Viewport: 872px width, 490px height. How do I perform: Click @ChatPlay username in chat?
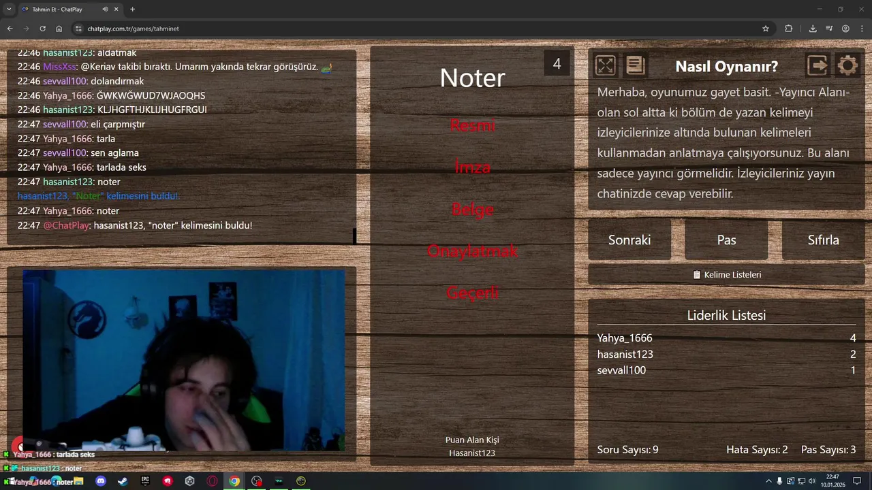tap(66, 225)
